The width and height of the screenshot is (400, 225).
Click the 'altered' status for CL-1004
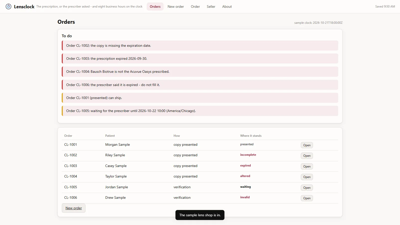point(245,176)
